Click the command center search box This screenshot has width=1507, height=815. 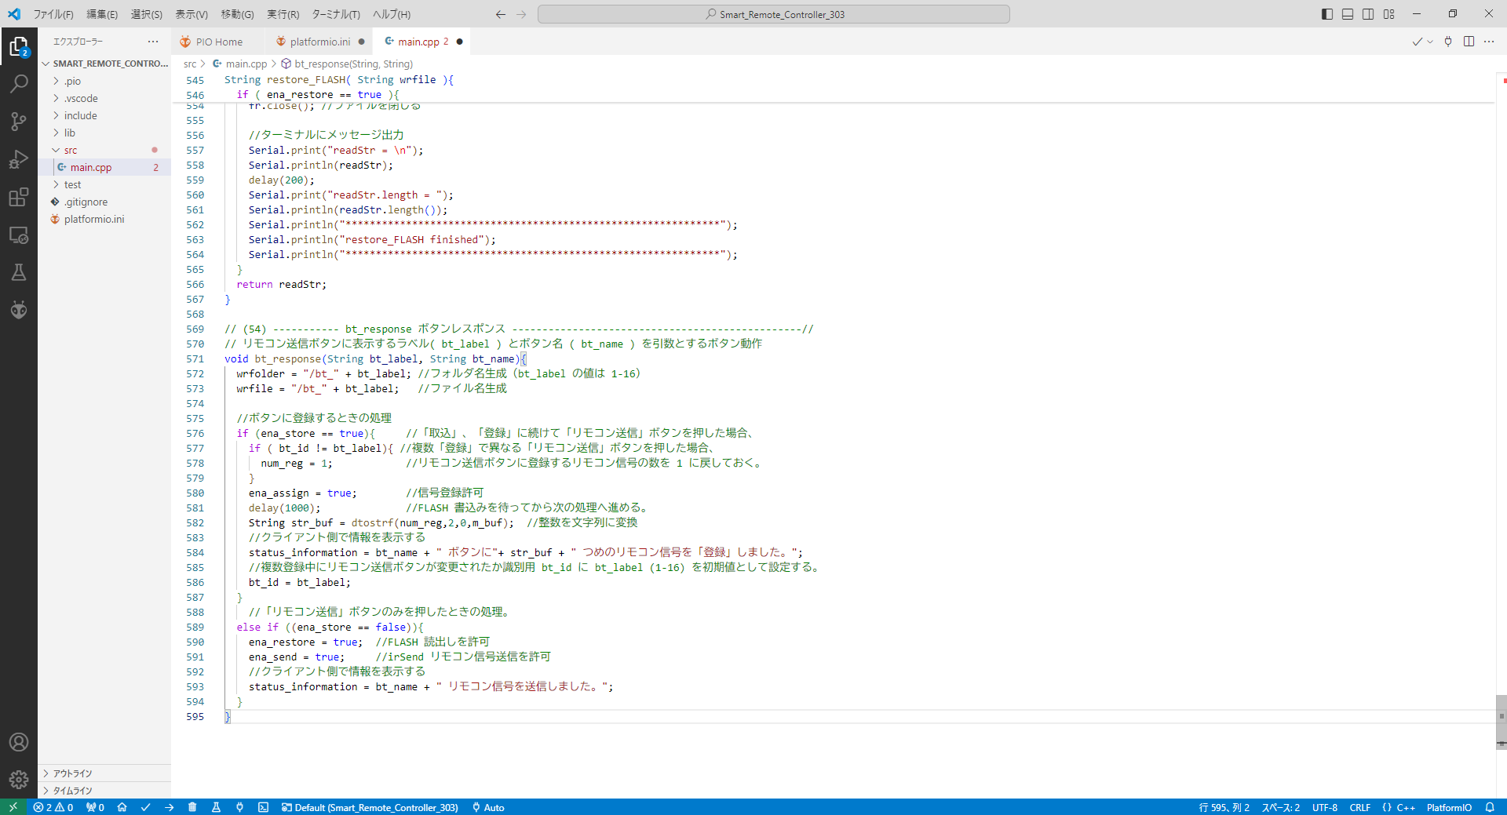[774, 14]
